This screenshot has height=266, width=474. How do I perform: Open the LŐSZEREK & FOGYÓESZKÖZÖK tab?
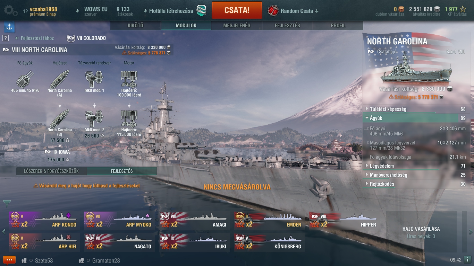(x=51, y=171)
